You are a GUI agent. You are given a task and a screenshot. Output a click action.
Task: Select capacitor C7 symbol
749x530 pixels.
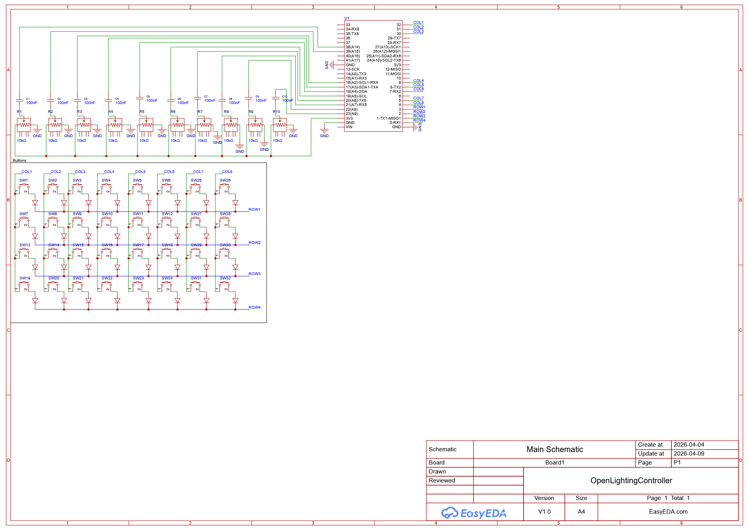pyautogui.click(x=197, y=98)
